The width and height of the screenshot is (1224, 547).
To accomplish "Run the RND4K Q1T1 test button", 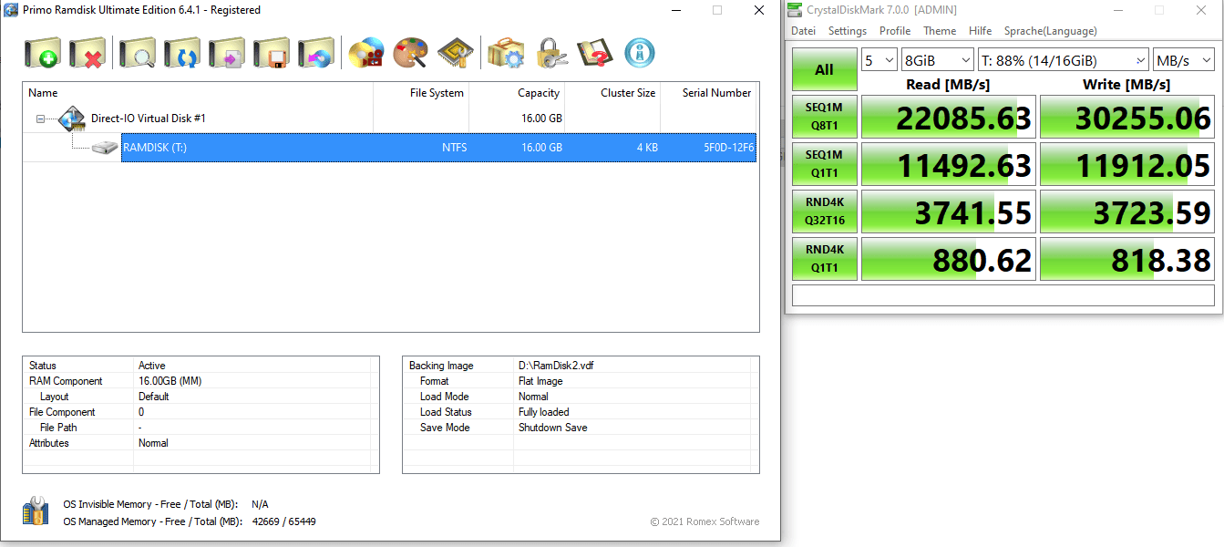I will (x=825, y=259).
